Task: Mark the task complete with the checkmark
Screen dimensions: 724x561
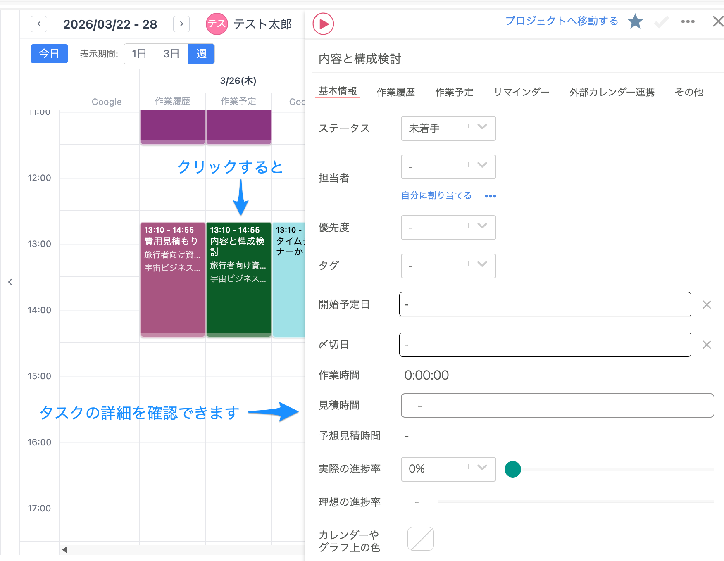Action: pos(661,21)
